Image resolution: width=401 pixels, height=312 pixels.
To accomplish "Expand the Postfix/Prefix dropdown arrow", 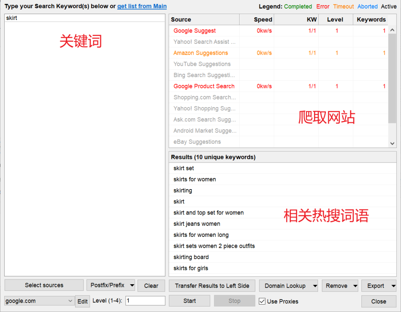I will 131,285.
